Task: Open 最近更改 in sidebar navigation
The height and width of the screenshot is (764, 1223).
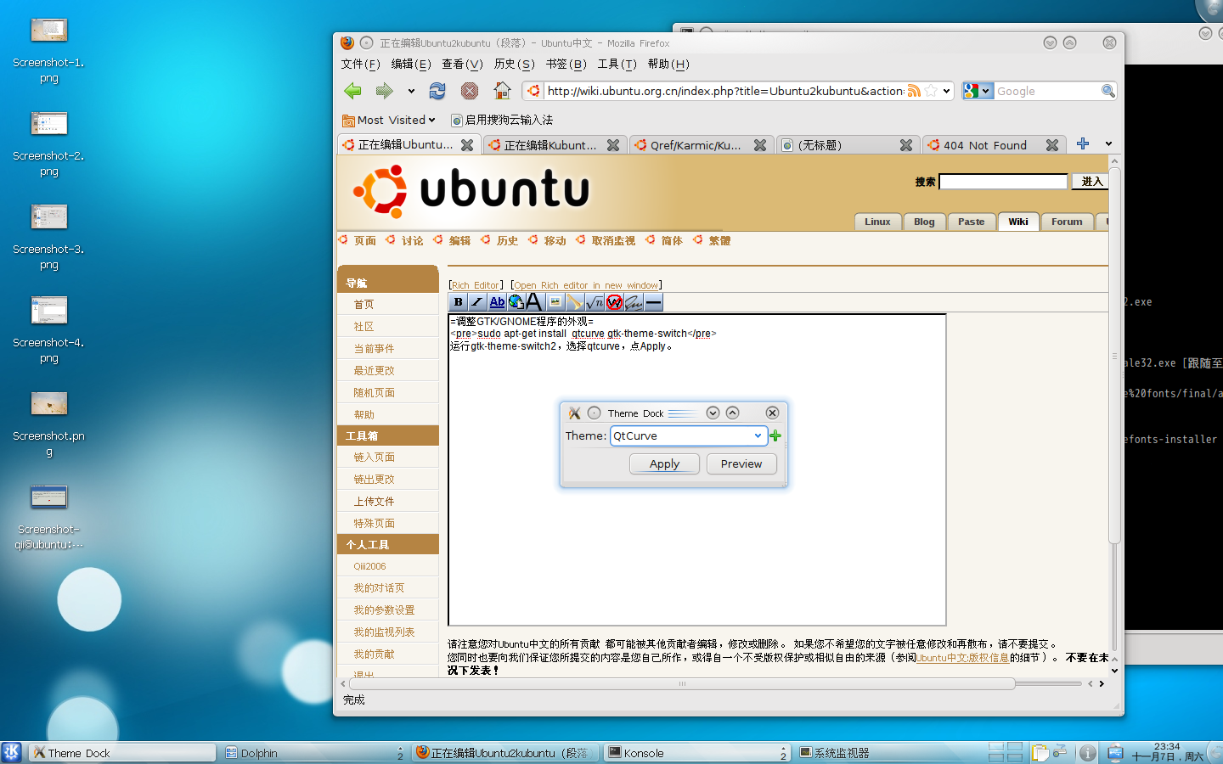Action: (x=374, y=370)
